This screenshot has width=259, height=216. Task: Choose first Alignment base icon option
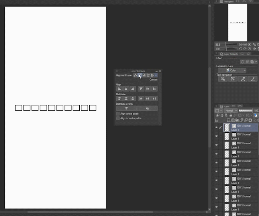[135, 75]
